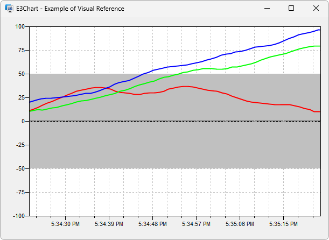Click the 5:34:48 PM time axis label

point(152,224)
